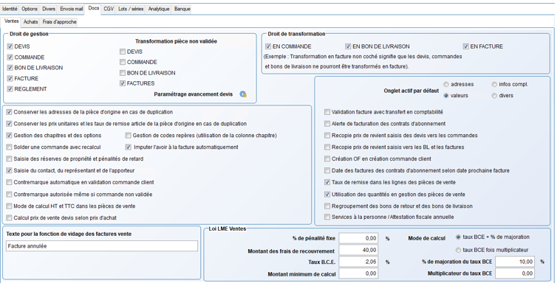Viewport: 557px width, 286px height.
Task: Enable Validation facture avec transfert en comptabilité
Action: tap(327, 112)
